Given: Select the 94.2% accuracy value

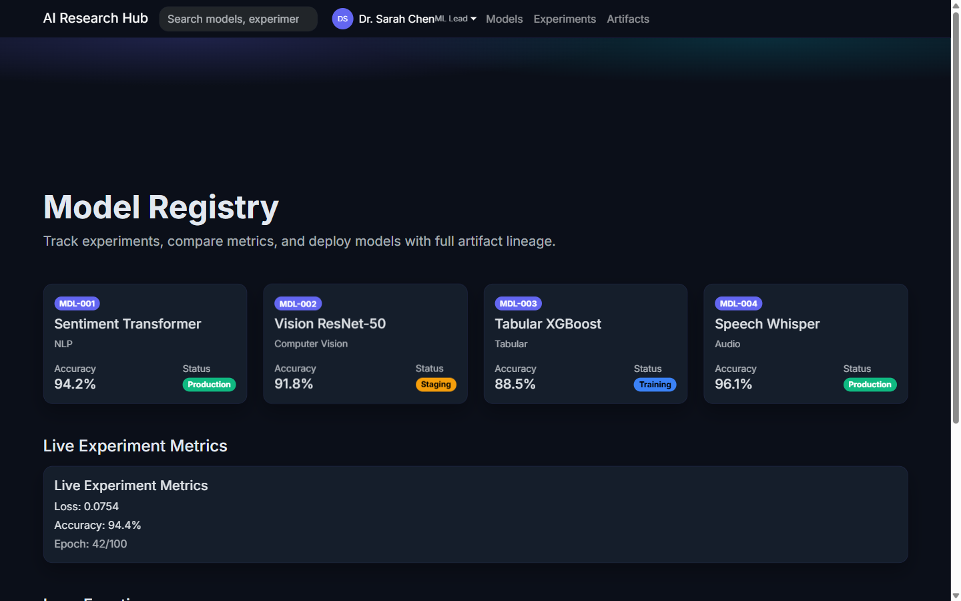Looking at the screenshot, I should click(x=75, y=384).
